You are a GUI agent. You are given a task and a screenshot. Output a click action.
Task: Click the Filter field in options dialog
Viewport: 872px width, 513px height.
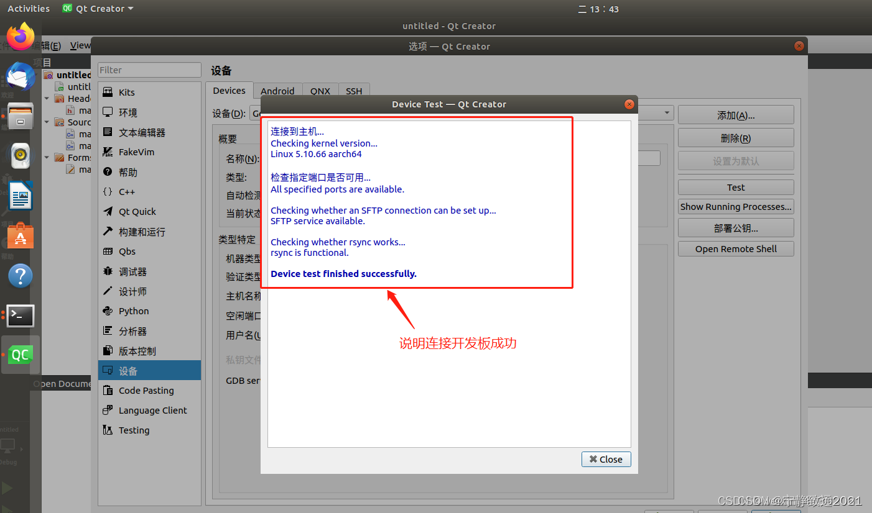(x=149, y=70)
